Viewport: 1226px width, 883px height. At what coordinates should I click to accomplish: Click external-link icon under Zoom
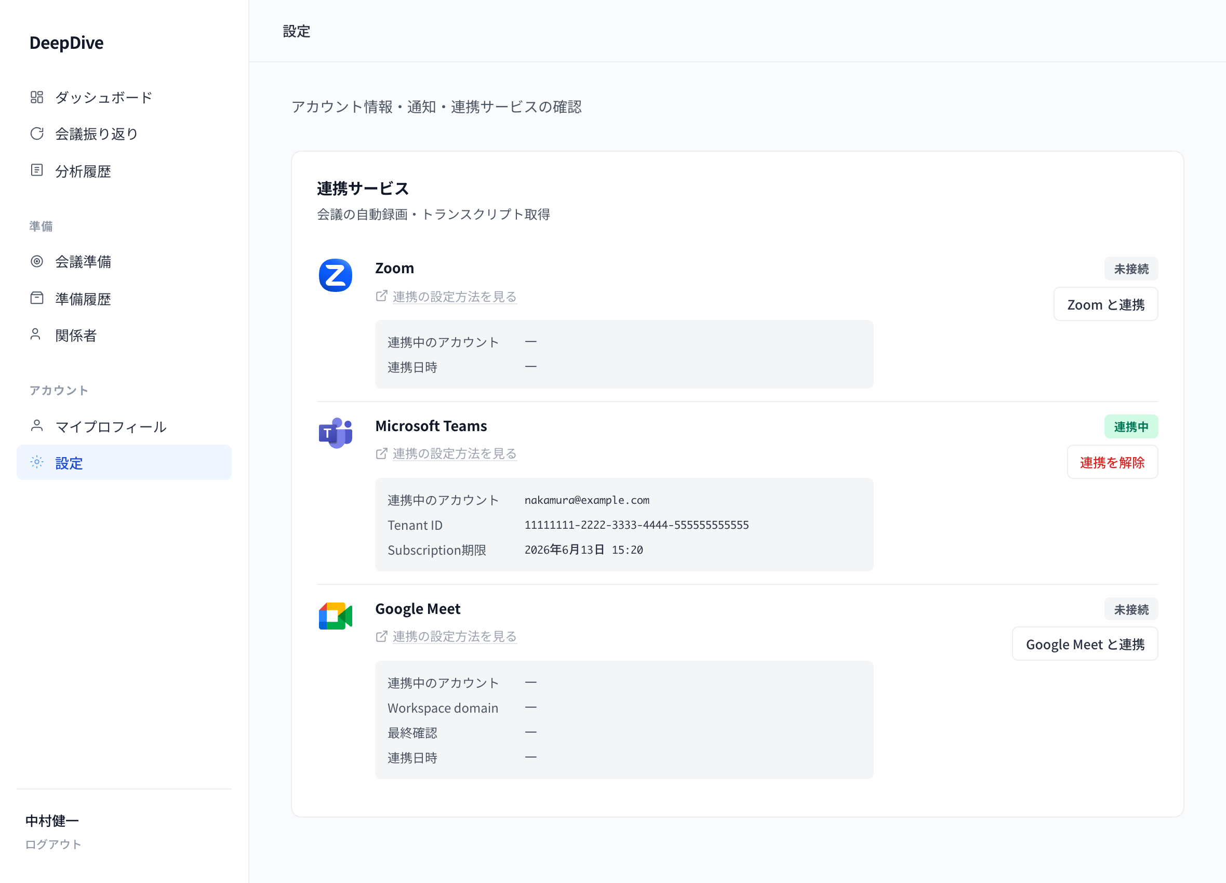(x=382, y=296)
